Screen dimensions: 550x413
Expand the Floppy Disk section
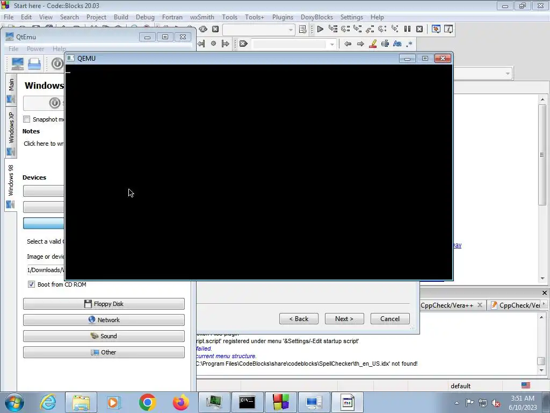point(104,304)
